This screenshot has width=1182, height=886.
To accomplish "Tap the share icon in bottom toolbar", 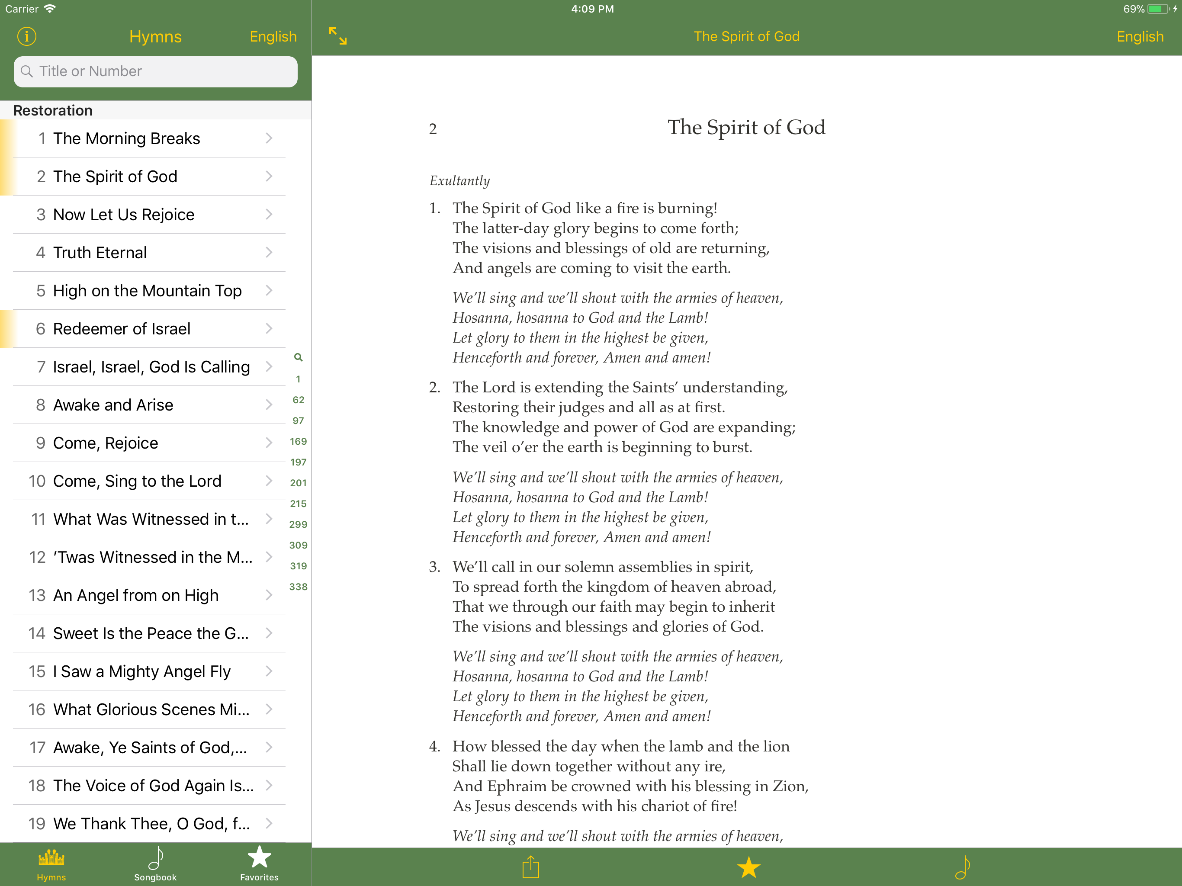I will 530,867.
